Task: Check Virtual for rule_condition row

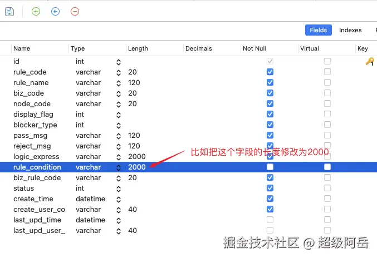Action: click(327, 167)
